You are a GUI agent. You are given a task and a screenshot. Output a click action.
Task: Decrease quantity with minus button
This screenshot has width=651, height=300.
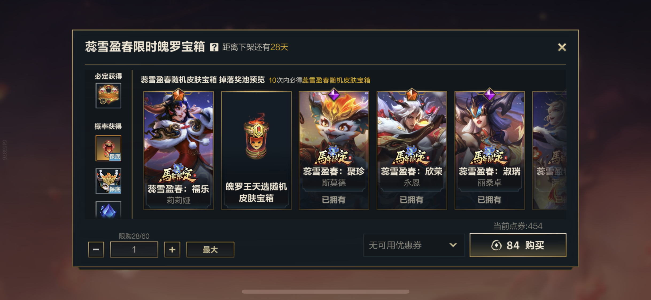(96, 250)
